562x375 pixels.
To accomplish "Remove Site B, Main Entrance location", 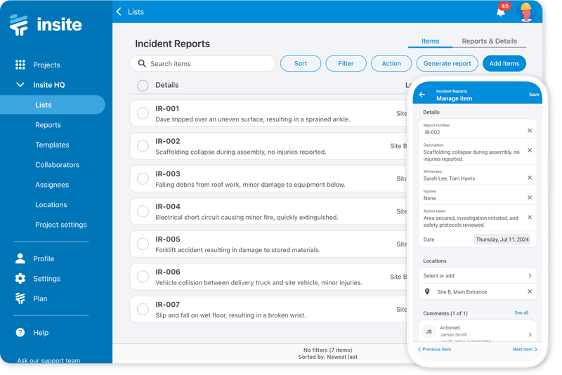I will click(530, 291).
